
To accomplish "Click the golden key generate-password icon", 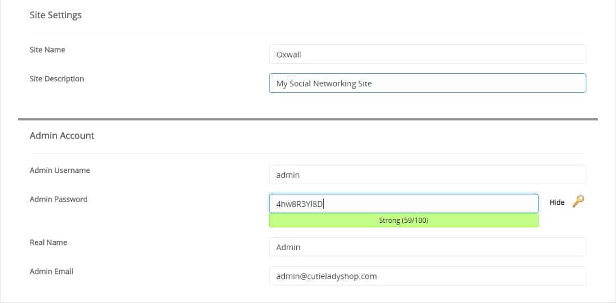I will [578, 201].
